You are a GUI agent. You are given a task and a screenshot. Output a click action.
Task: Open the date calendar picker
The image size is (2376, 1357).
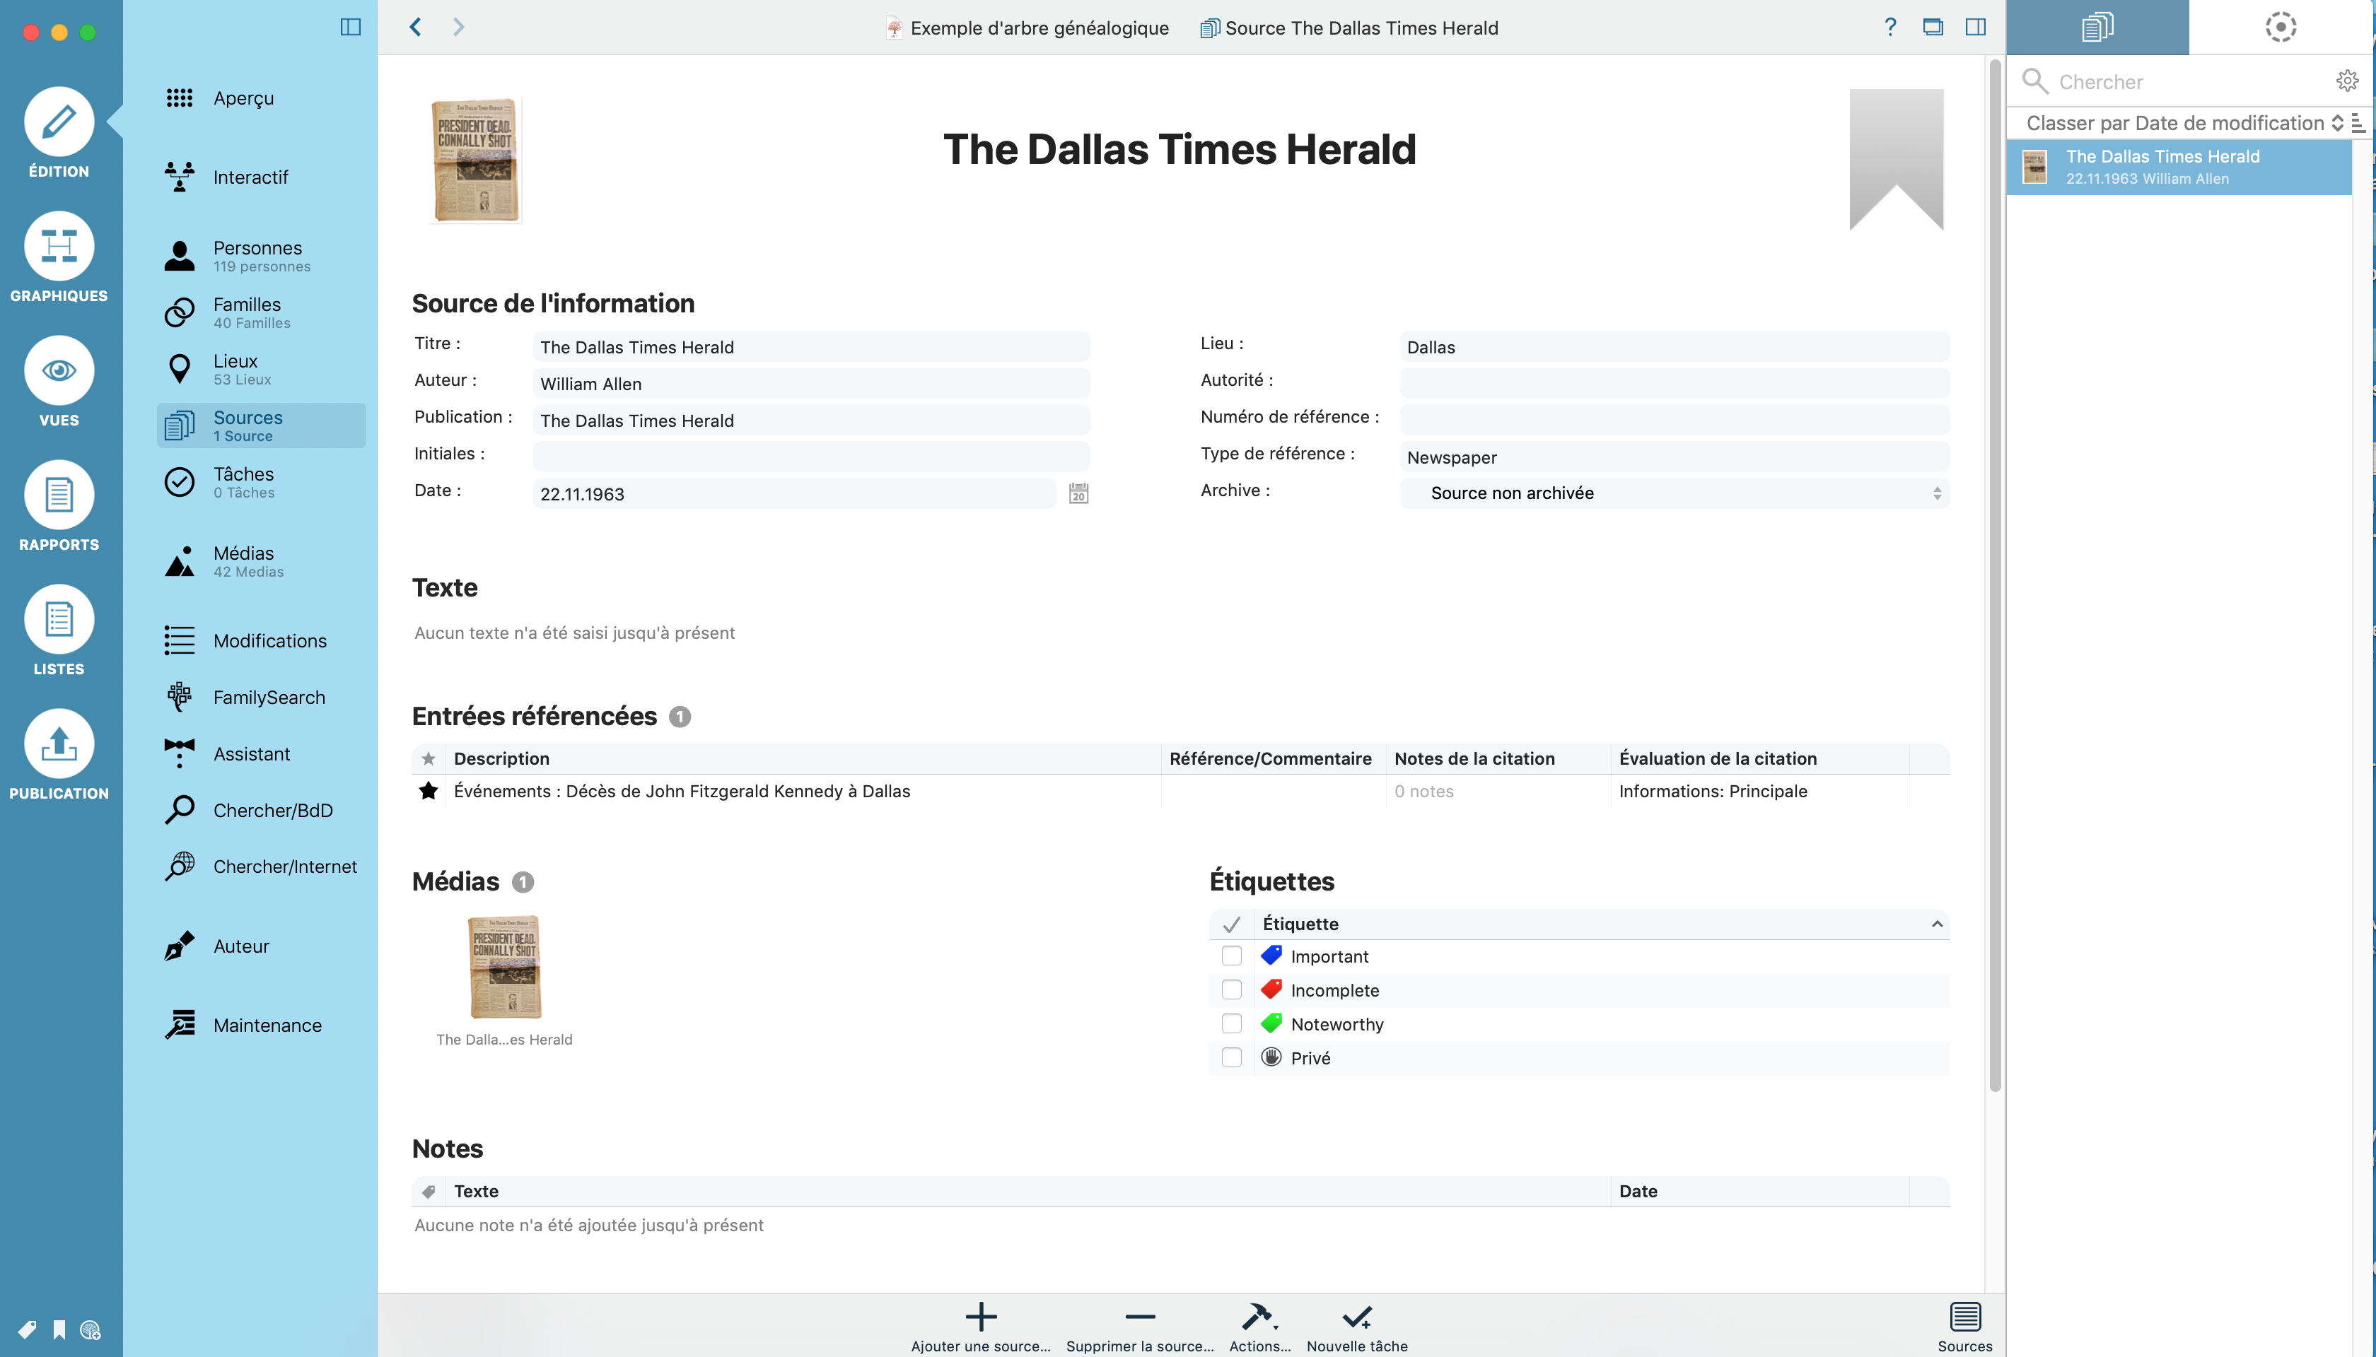pos(1079,493)
